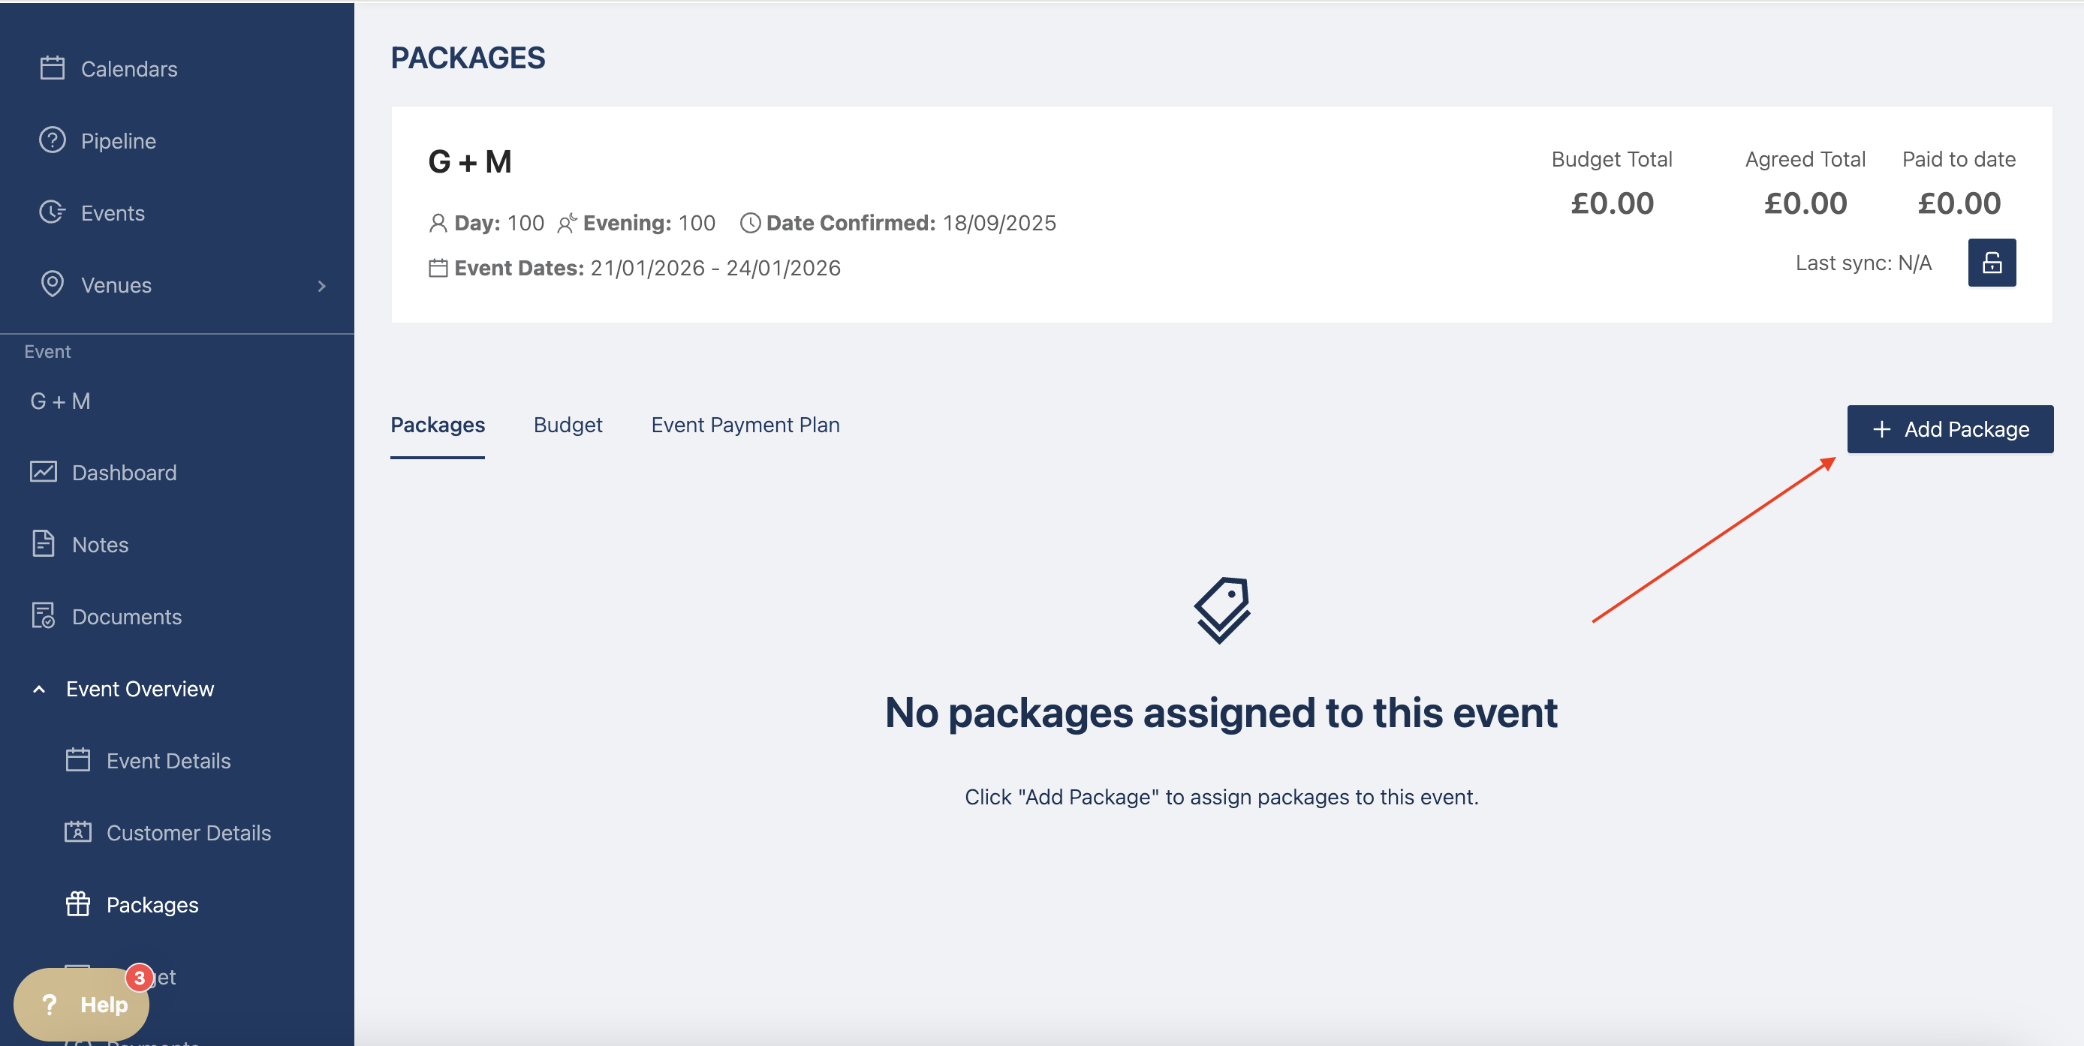
Task: Switch to the Budget tab
Action: (x=567, y=425)
